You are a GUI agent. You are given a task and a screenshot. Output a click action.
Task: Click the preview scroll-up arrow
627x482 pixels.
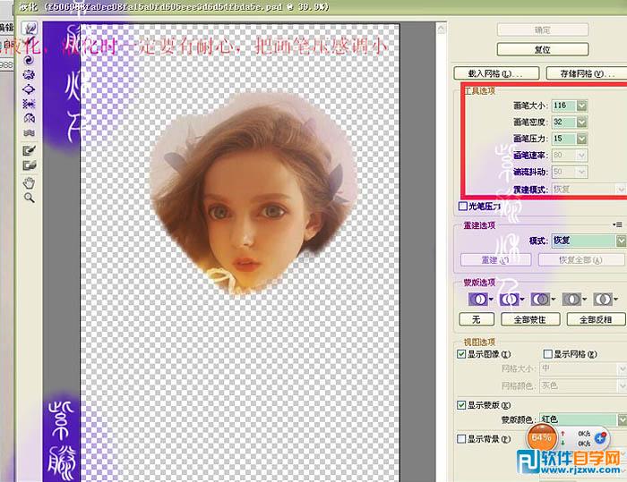(441, 29)
